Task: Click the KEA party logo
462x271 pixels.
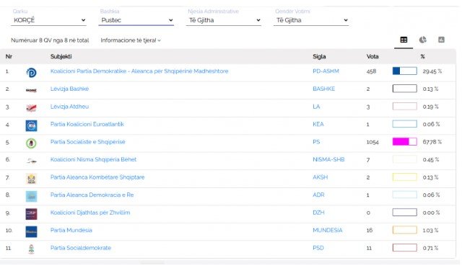Action: tap(31, 125)
